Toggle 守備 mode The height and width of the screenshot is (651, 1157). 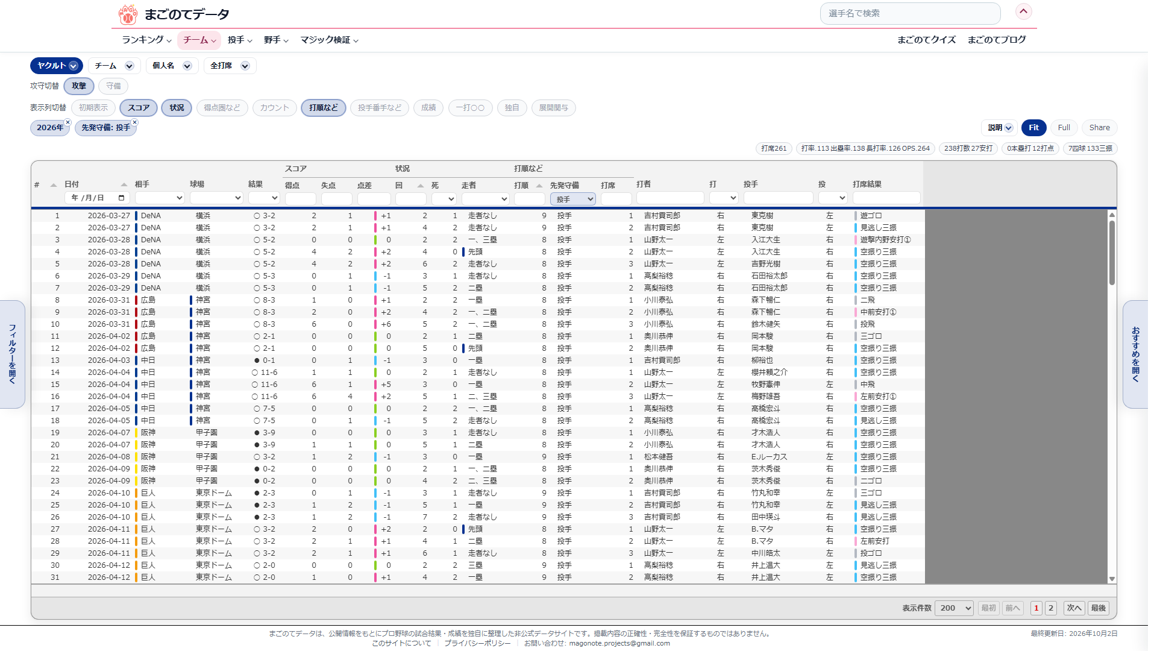pyautogui.click(x=113, y=86)
